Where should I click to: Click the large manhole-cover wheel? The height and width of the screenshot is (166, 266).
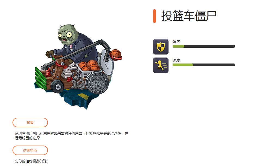pyautogui.click(x=97, y=83)
